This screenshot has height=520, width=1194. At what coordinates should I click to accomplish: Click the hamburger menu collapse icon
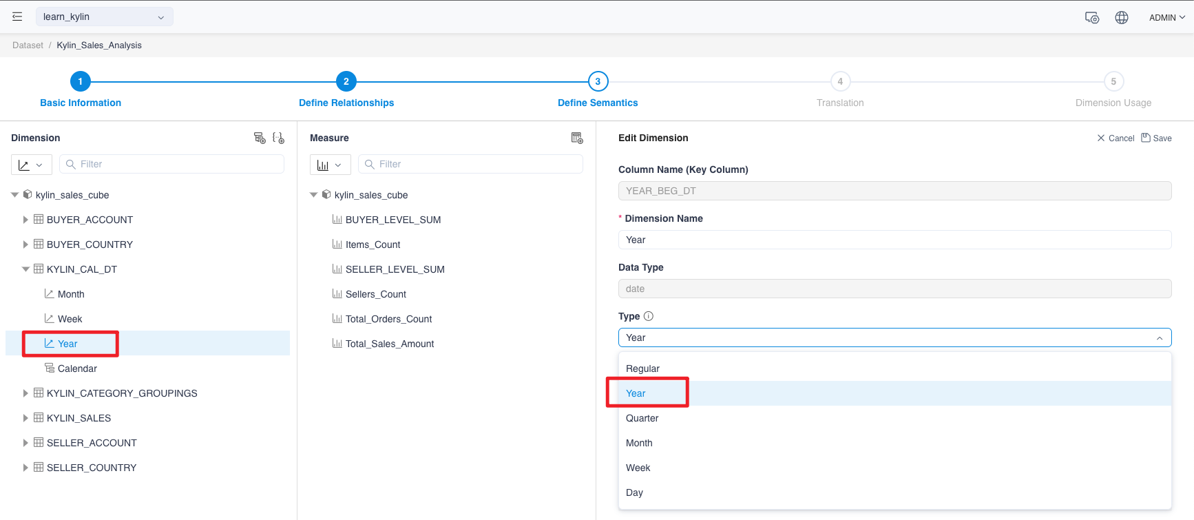click(17, 17)
